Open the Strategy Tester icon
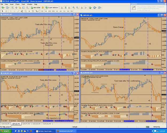Screen dimensions: 167x133 (x=27, y=7)
